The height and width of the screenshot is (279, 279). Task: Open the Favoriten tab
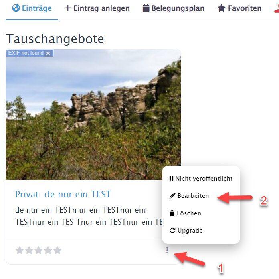tap(240, 8)
